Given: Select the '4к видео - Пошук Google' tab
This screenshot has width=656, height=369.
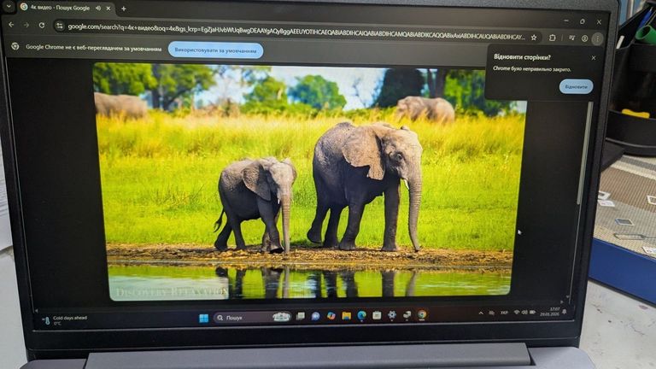Looking at the screenshot, I should tap(58, 7).
